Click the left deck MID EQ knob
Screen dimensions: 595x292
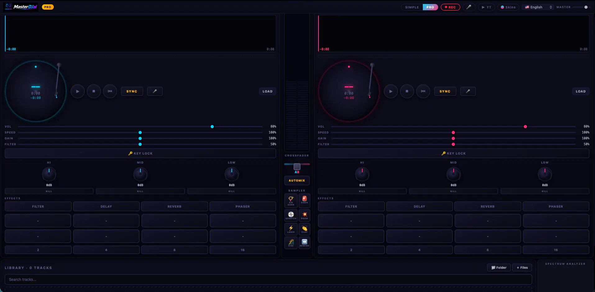[140, 174]
